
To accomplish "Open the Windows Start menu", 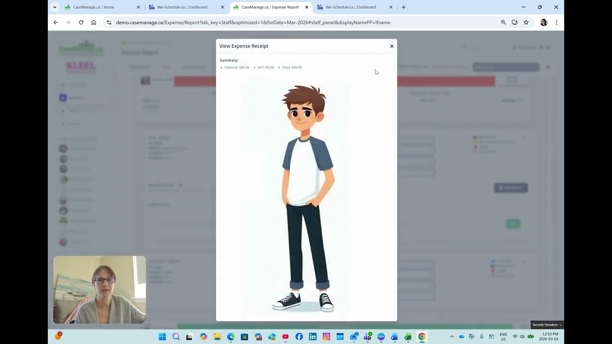I will coord(162,337).
